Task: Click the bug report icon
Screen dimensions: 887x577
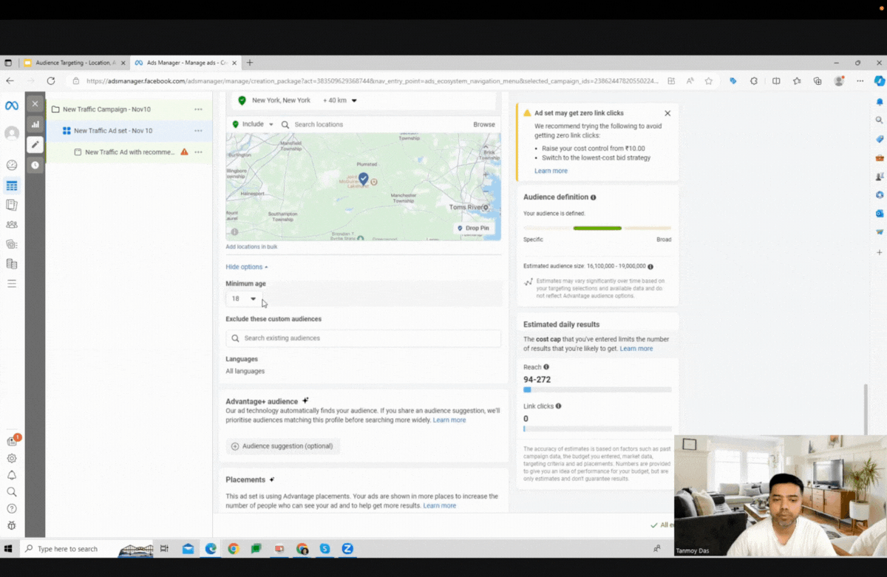Action: pyautogui.click(x=12, y=525)
